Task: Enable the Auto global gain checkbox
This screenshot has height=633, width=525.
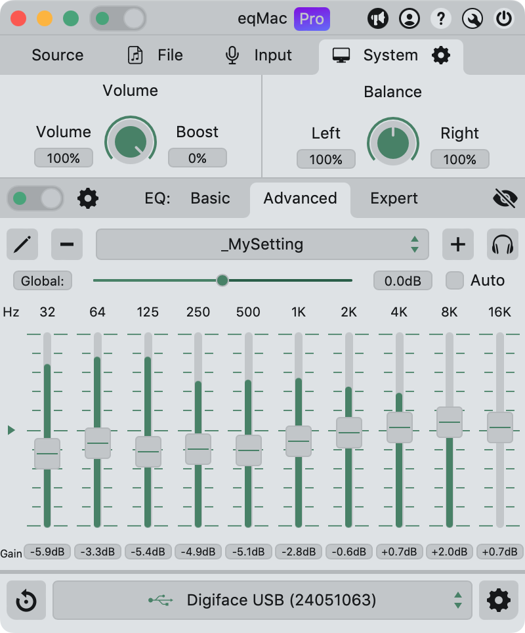Action: (x=455, y=281)
